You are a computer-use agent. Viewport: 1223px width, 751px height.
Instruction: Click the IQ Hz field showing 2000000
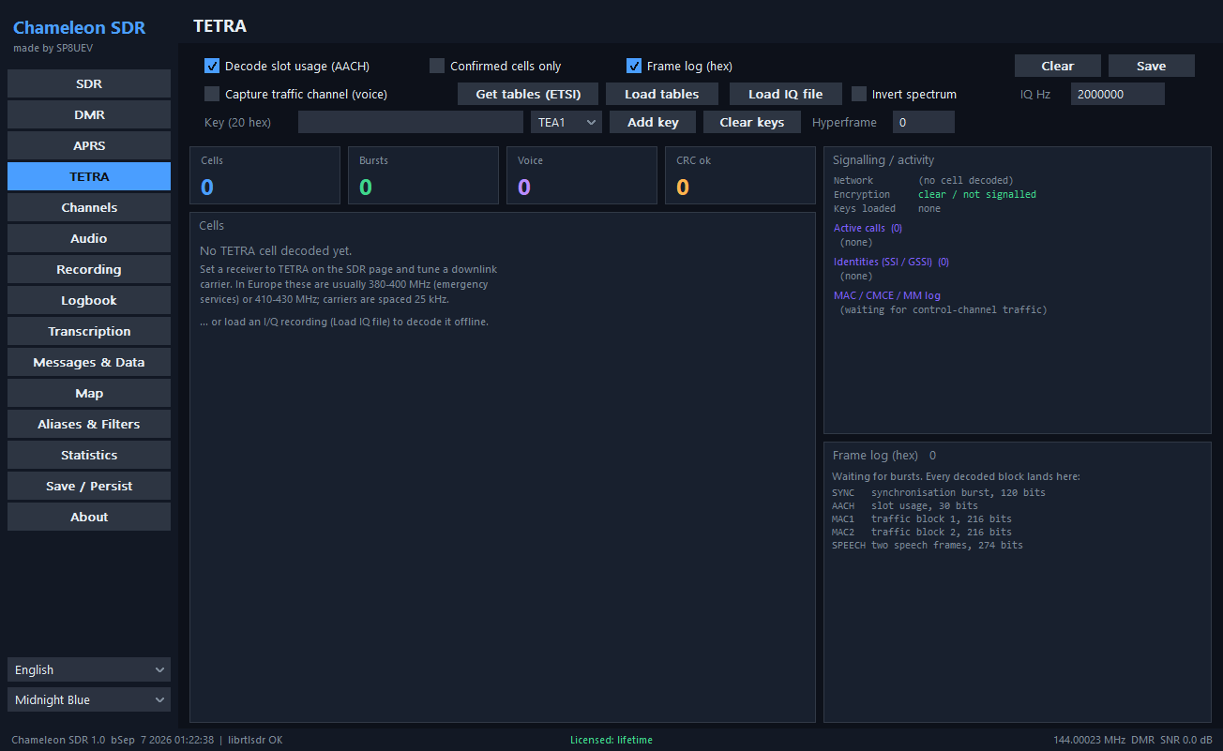[1118, 94]
